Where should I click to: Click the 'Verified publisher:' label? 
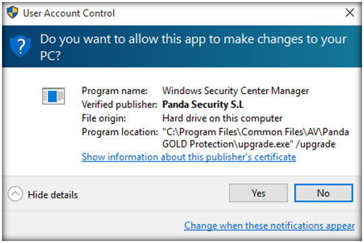coord(120,104)
